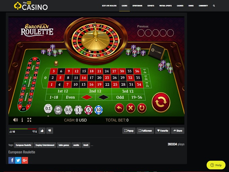Clear all bets with the X button
The width and height of the screenshot is (229, 172).
(x=131, y=108)
